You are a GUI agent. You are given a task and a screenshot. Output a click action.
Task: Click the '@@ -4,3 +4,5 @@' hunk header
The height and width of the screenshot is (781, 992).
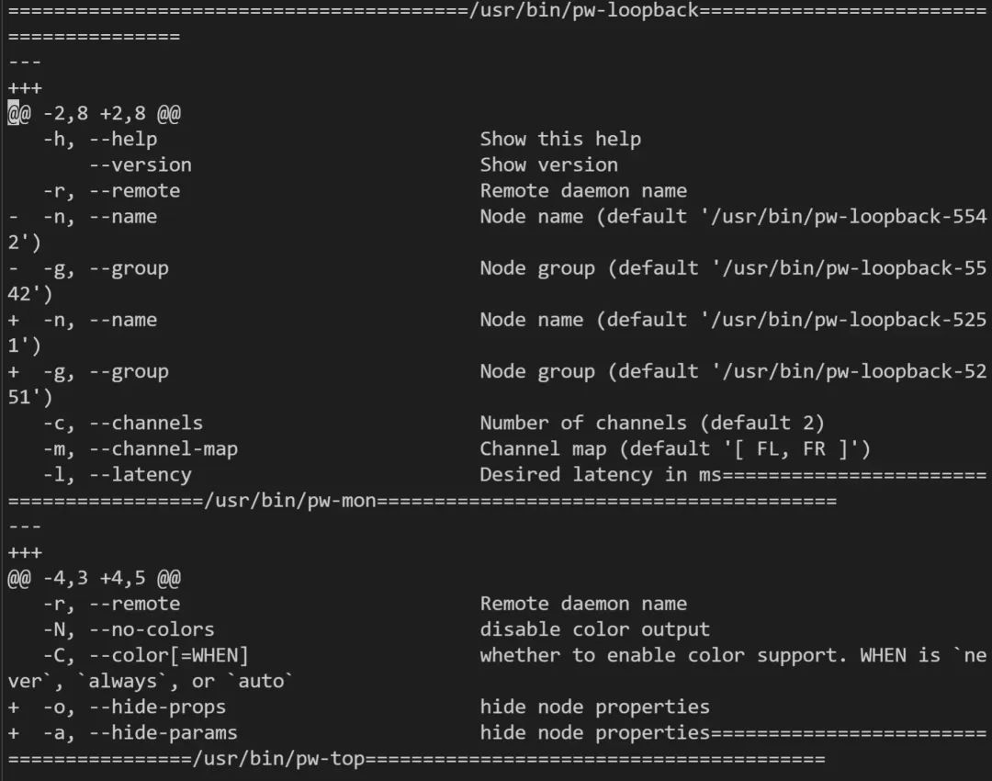[x=95, y=579]
